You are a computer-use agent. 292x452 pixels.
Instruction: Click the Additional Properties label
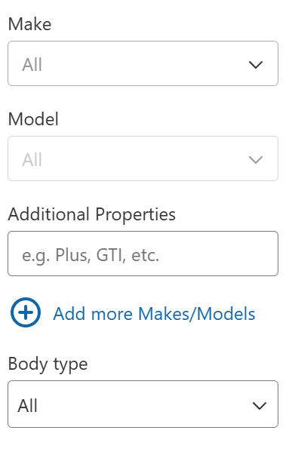pos(92,214)
